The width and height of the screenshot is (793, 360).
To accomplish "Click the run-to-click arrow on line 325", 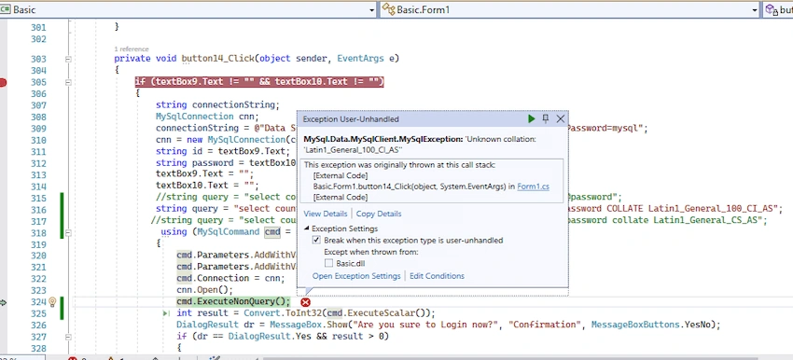I will click(x=166, y=313).
